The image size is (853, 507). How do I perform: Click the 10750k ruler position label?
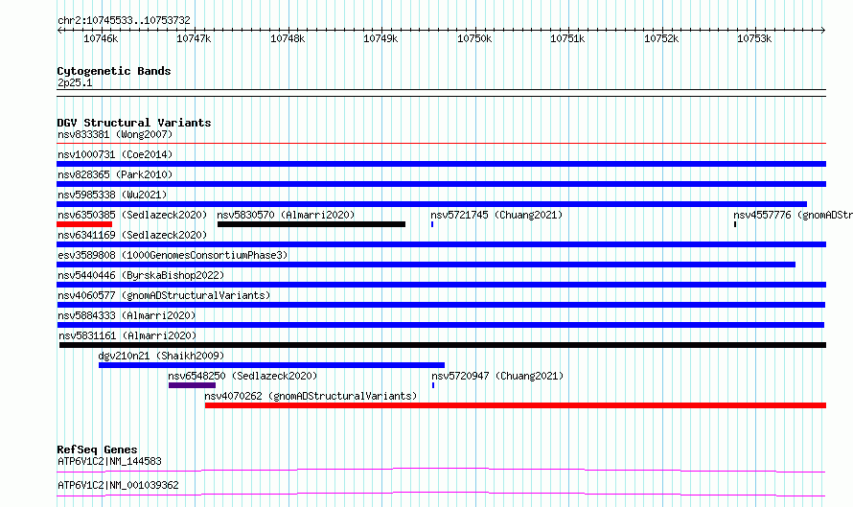[474, 38]
